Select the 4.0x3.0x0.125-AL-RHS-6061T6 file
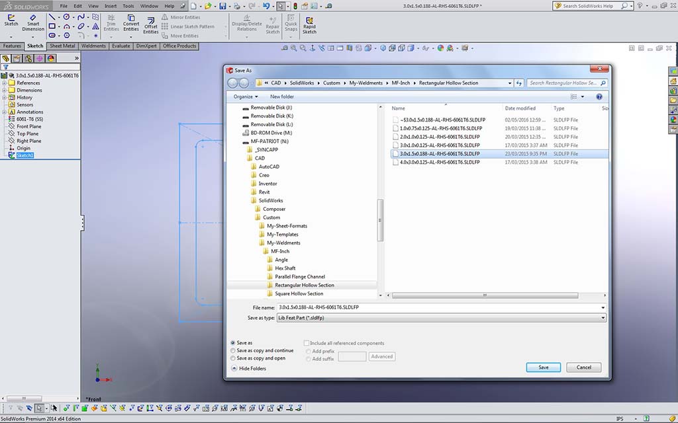The image size is (678, 423). (x=440, y=162)
